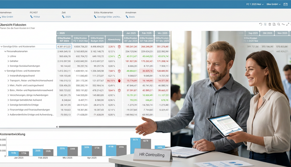Screen dimensions: 291x167
Task: Click red alert icon in Sonstige Erlös- und Kostenarten top row
Action: pyautogui.click(x=119, y=47)
